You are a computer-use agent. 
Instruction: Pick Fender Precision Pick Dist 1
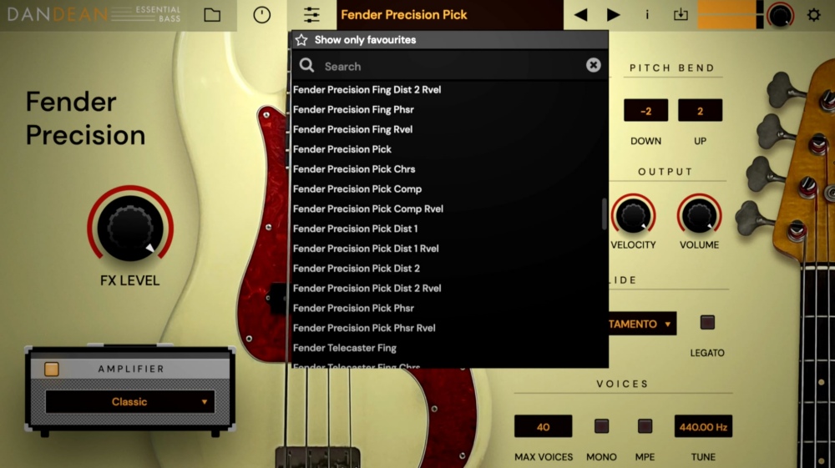point(355,229)
